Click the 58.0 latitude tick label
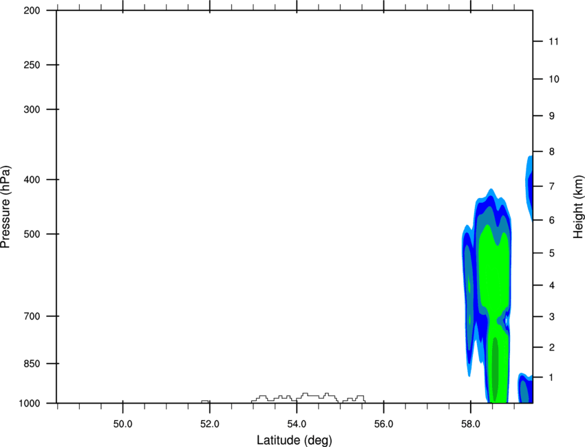Image resolution: width=585 pixels, height=447 pixels. point(471,424)
